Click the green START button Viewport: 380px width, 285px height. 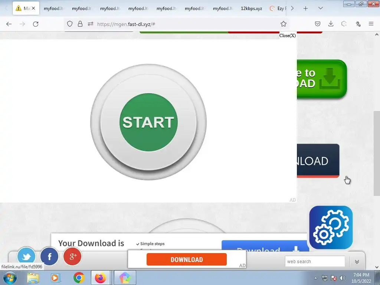point(148,122)
